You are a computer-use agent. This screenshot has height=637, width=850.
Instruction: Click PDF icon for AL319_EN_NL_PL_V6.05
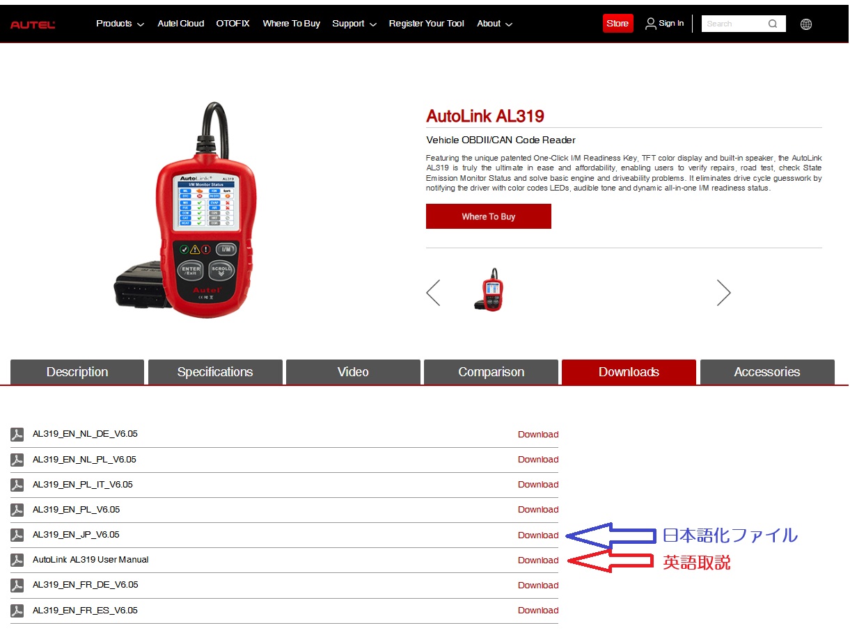point(17,460)
